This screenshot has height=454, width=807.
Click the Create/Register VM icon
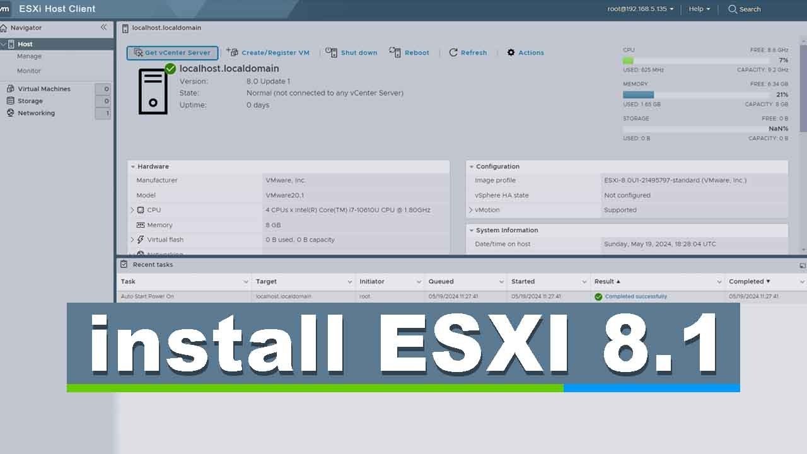point(232,52)
